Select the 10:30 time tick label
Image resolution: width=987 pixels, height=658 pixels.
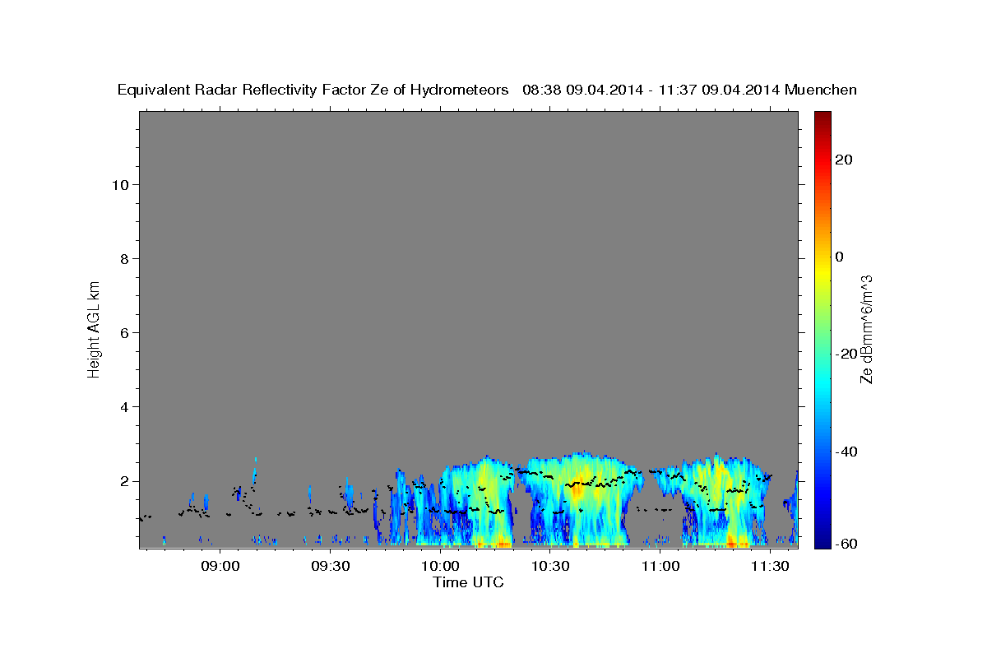(x=551, y=566)
